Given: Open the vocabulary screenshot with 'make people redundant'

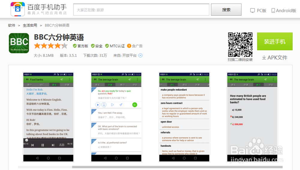Looking at the screenshot, I should tap(184, 117).
